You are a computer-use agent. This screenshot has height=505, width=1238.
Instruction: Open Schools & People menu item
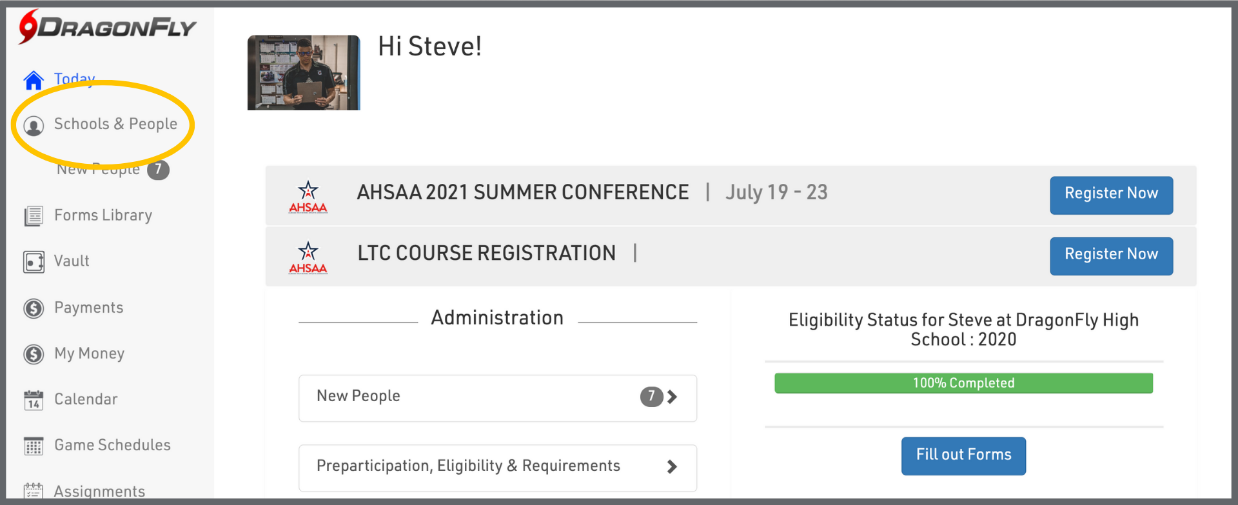pos(115,124)
